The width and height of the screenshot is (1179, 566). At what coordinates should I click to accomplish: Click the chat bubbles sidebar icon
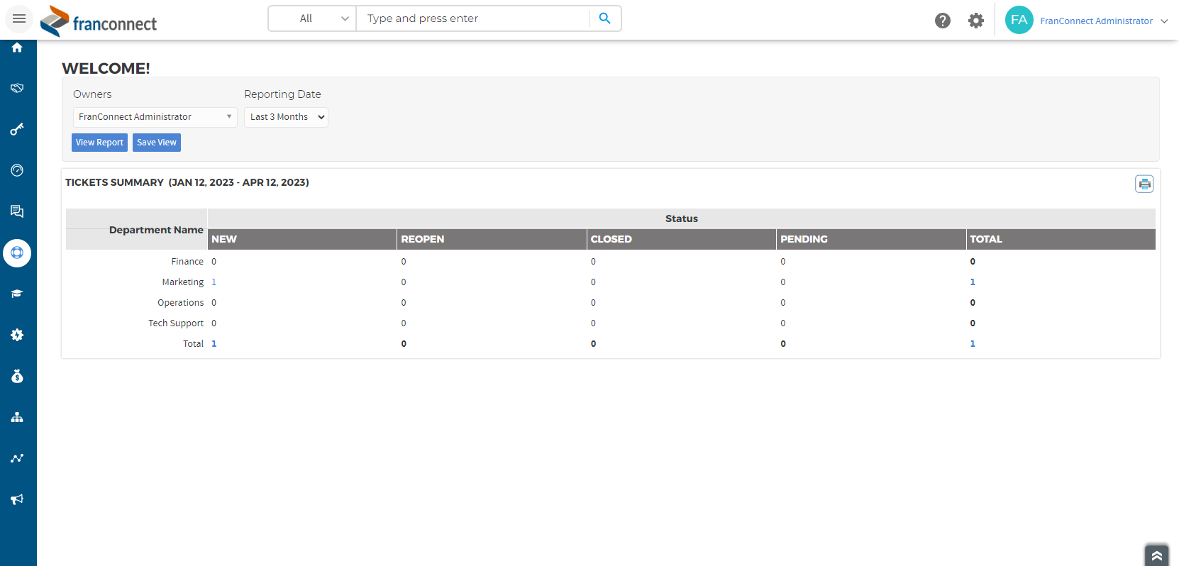pyautogui.click(x=17, y=211)
